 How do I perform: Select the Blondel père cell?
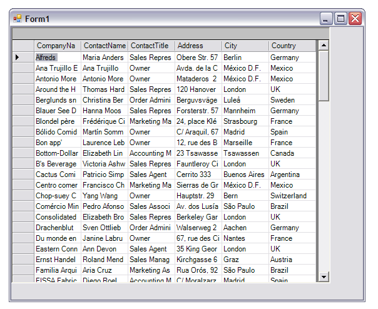click(x=58, y=121)
